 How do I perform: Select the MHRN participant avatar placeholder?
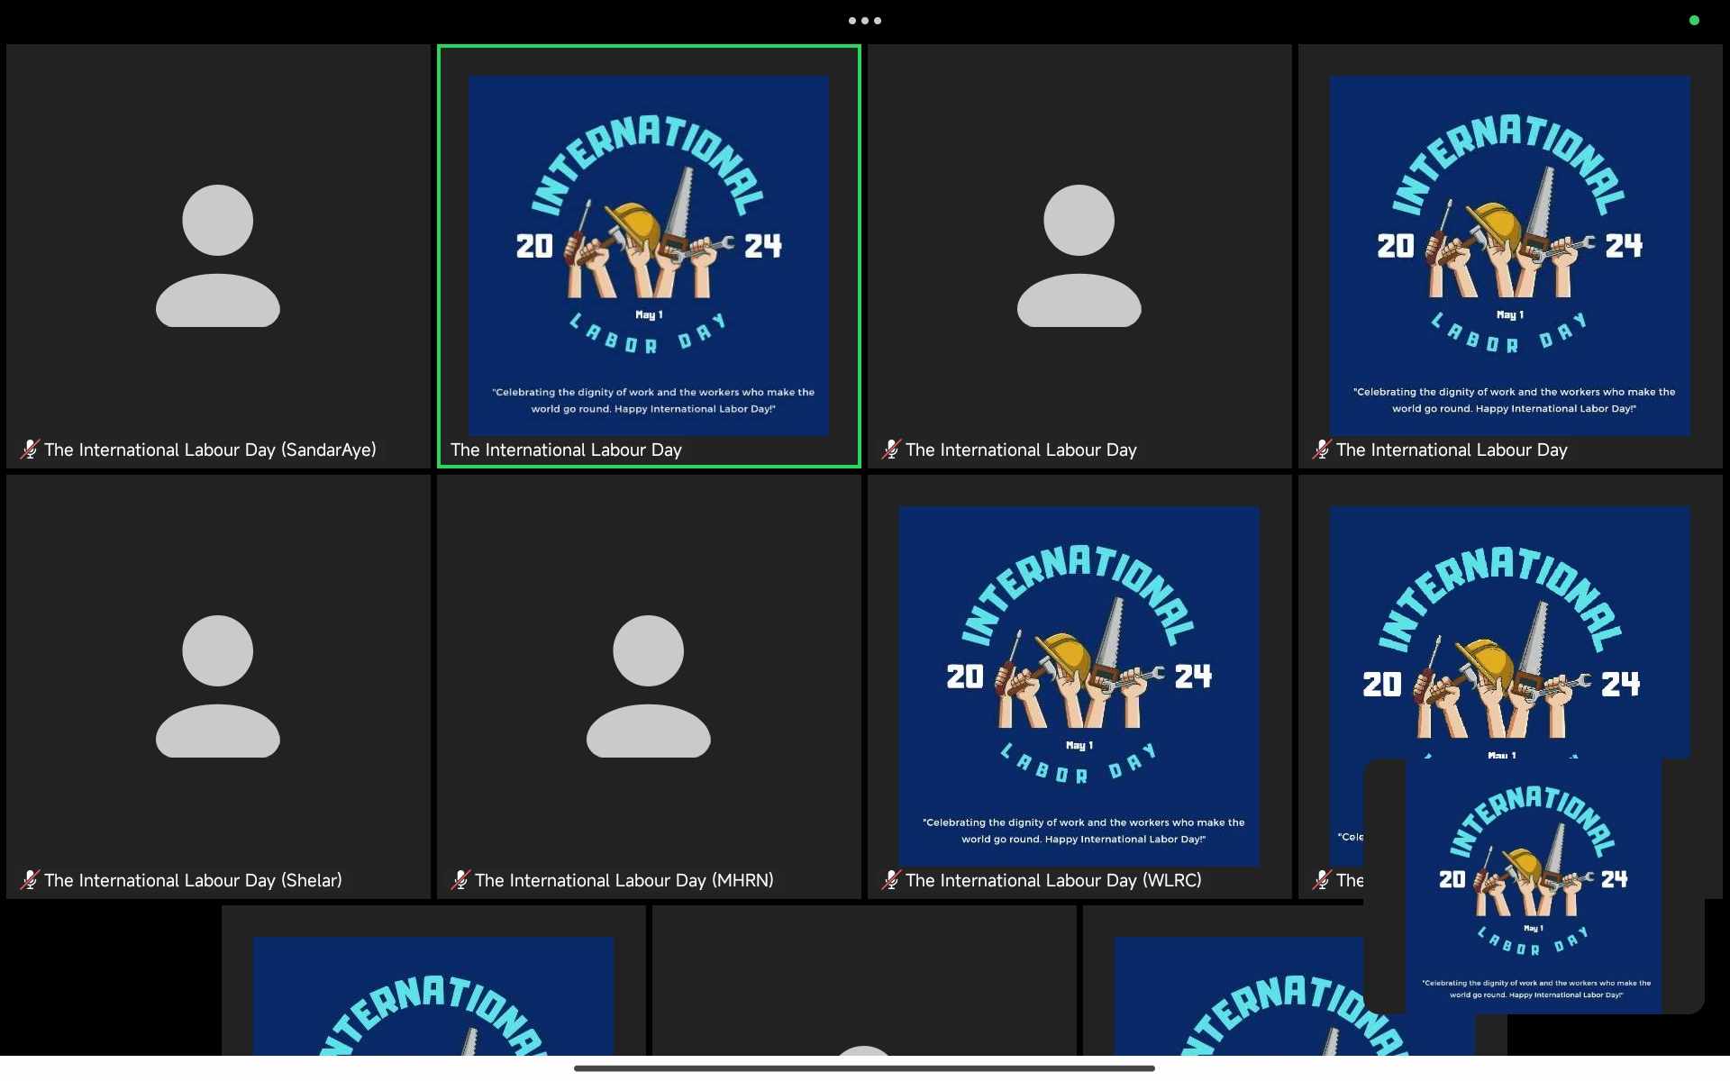pyautogui.click(x=649, y=686)
